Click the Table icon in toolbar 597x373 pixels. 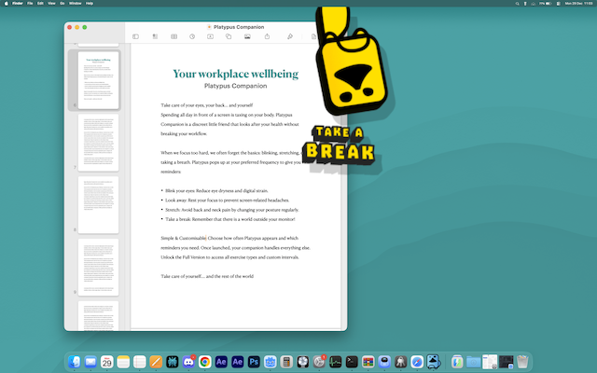click(174, 36)
